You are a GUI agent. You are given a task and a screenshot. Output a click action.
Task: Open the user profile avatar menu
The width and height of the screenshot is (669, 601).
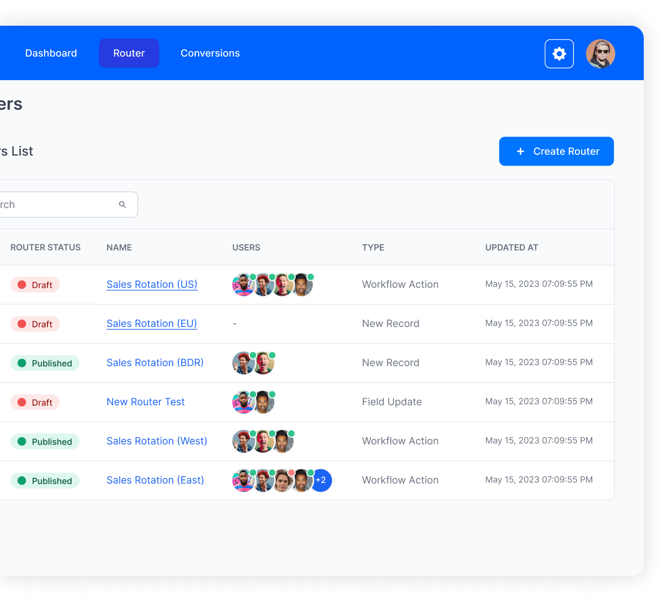click(x=600, y=53)
